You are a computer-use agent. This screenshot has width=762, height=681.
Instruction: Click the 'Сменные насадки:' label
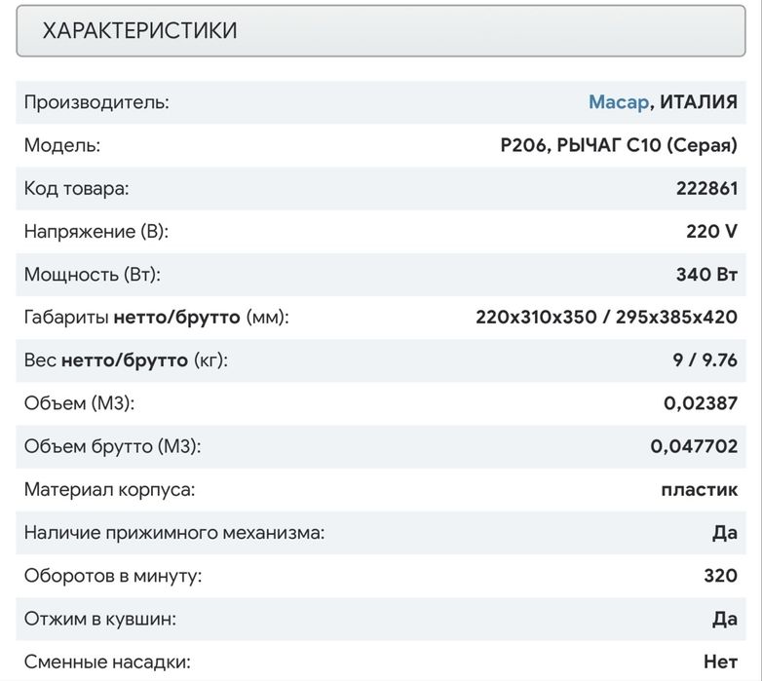coord(107,662)
